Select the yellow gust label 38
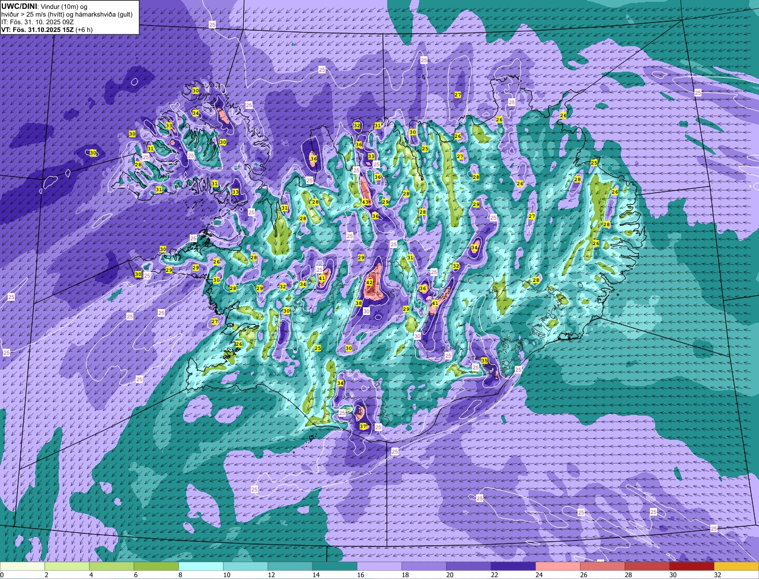 359,303
